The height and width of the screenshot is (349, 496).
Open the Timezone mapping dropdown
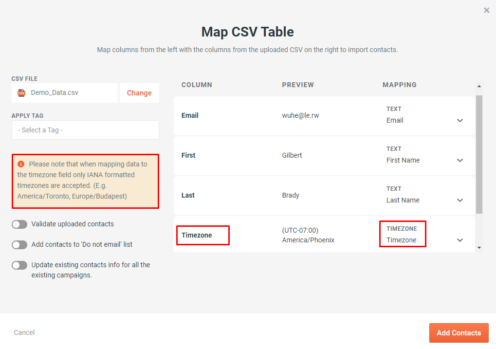point(459,239)
